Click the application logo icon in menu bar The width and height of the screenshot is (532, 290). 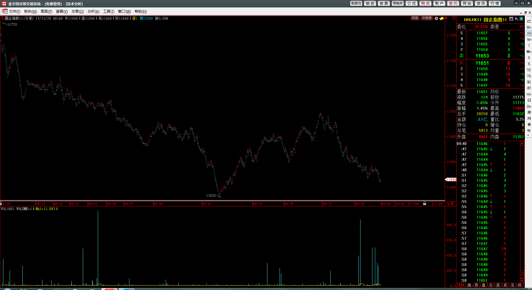(x=4, y=11)
